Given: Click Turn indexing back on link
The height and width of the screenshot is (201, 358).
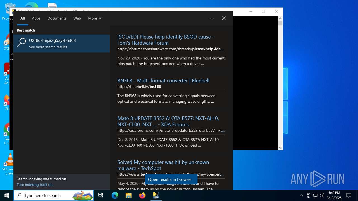Looking at the screenshot, I should (x=35, y=185).
